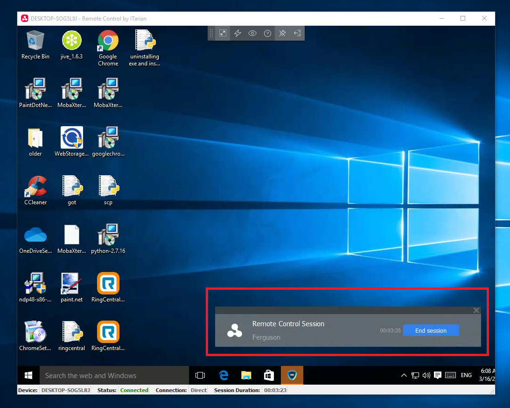This screenshot has width=510, height=408.
Task: Open the Action Center notifications icon
Action: pyautogui.click(x=438, y=375)
